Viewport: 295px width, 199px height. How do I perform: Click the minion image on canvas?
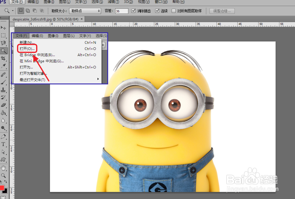(158, 120)
